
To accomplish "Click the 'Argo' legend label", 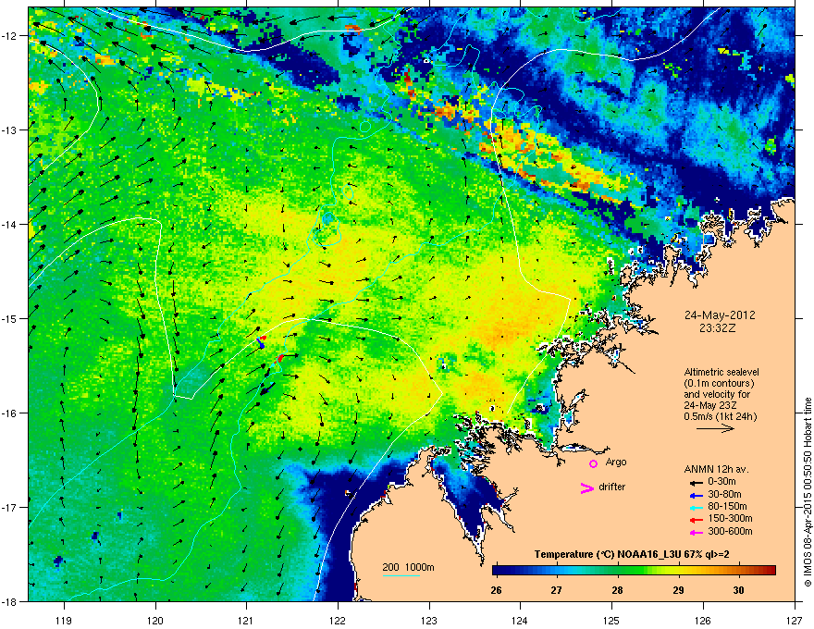I will [x=616, y=462].
